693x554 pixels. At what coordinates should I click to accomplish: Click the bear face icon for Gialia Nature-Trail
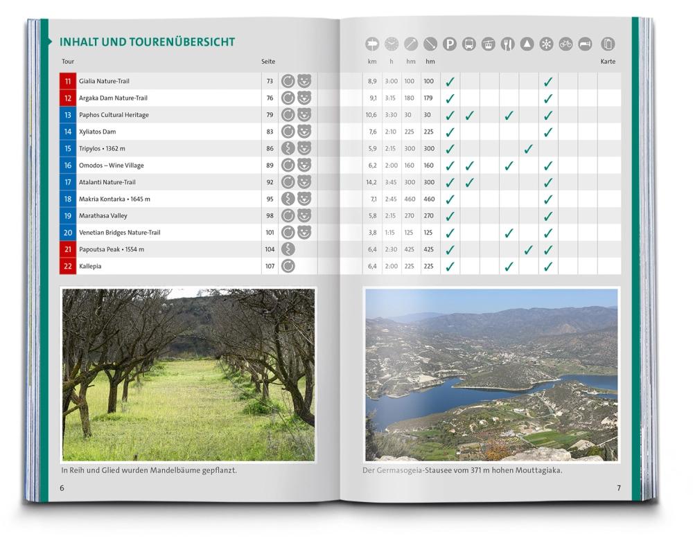click(x=304, y=81)
